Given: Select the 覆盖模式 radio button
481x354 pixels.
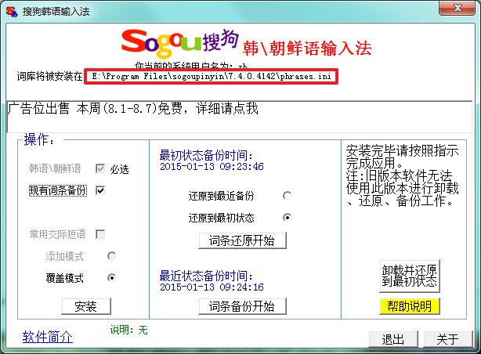Looking at the screenshot, I should coord(111,278).
